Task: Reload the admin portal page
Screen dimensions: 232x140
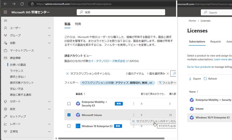Action: tap(22, 4)
